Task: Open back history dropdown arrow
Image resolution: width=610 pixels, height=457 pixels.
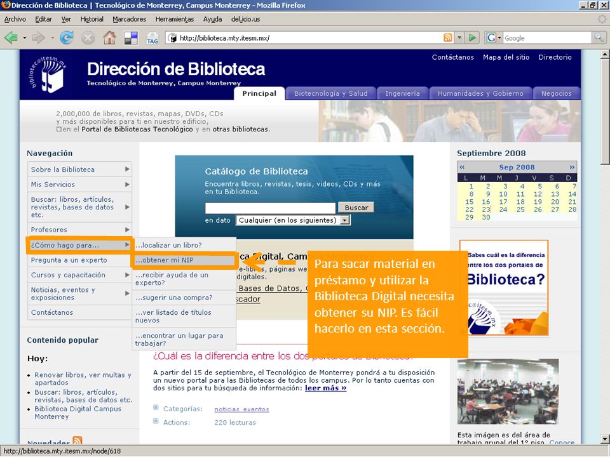Action: pos(25,37)
